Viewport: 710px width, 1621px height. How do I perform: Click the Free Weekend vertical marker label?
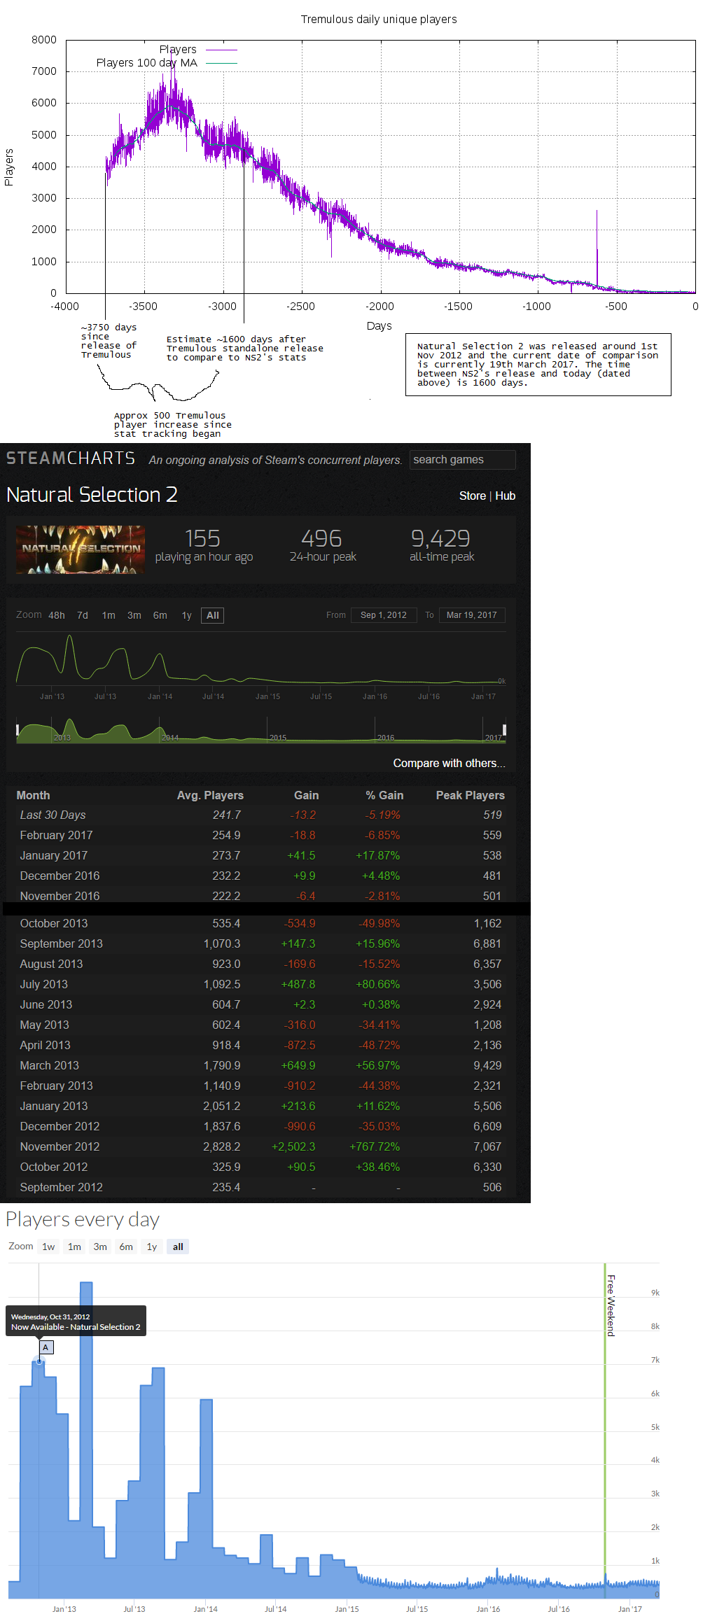click(611, 1305)
